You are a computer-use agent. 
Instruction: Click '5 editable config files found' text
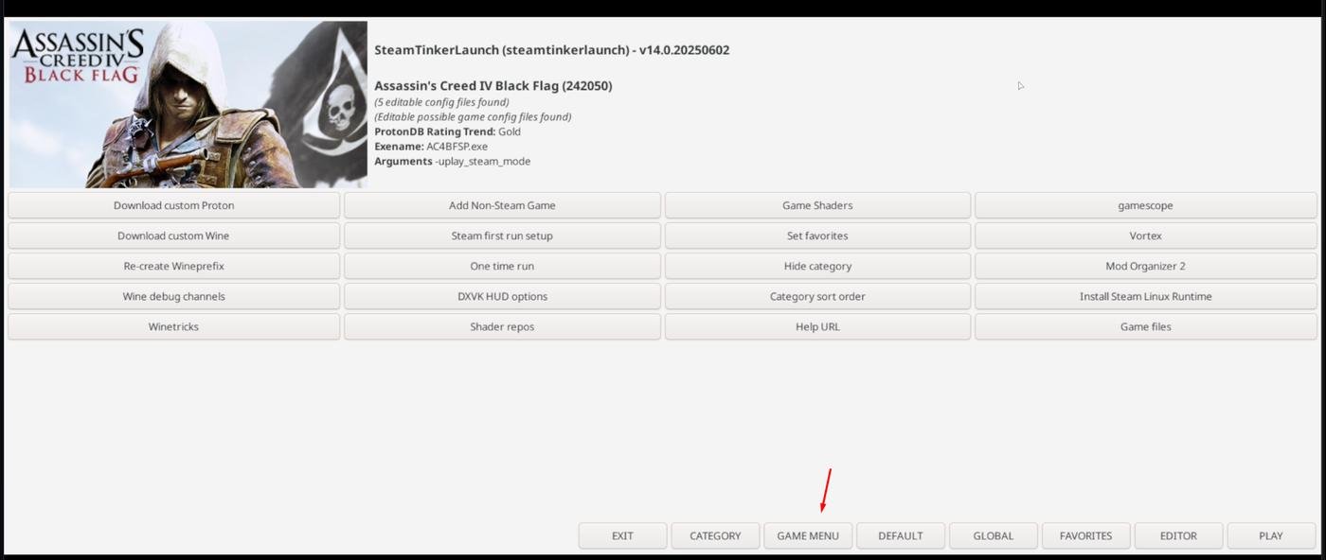441,102
